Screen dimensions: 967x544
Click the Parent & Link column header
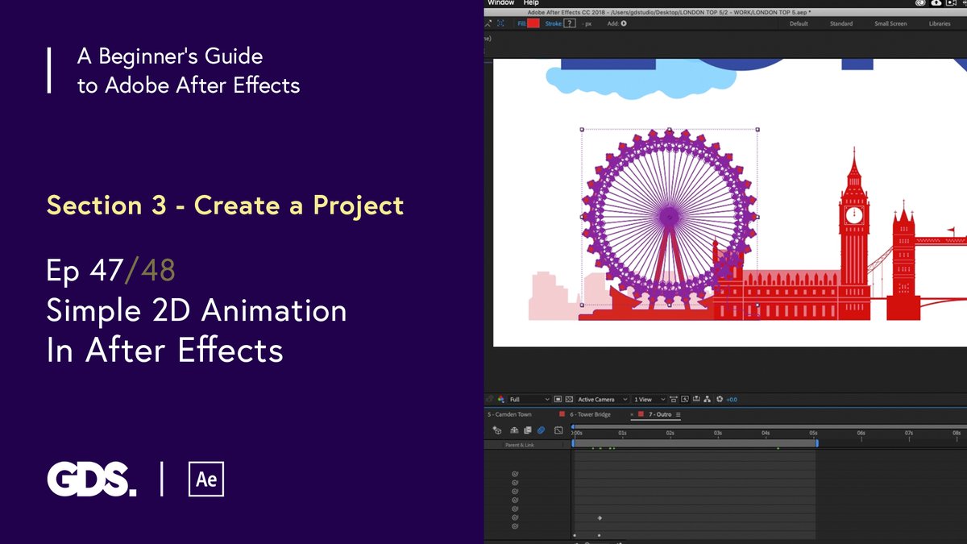519,445
